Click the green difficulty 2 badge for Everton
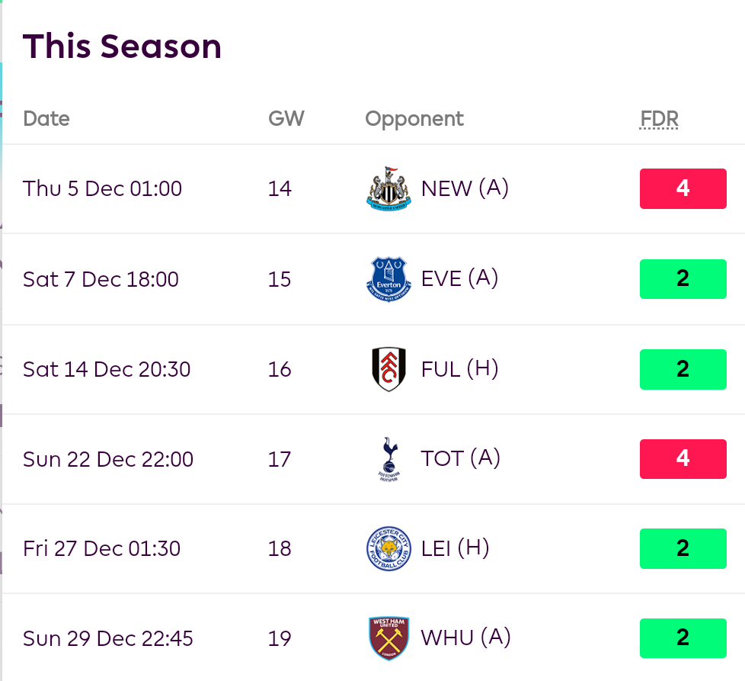 (683, 279)
